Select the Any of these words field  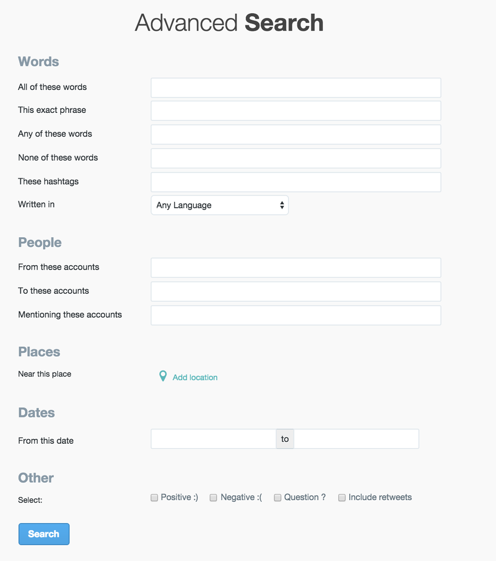click(x=296, y=134)
